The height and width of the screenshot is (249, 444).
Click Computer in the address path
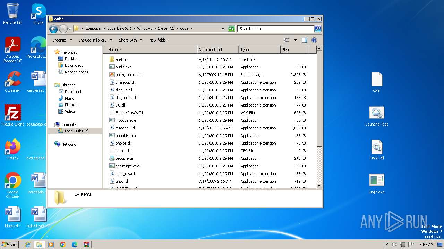[94, 29]
